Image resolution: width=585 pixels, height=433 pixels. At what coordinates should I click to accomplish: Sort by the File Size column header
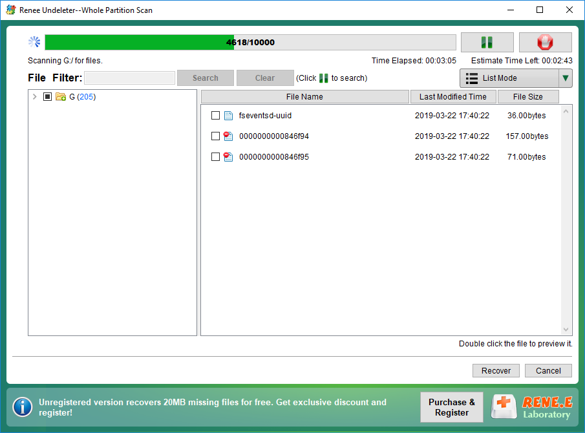coord(527,97)
